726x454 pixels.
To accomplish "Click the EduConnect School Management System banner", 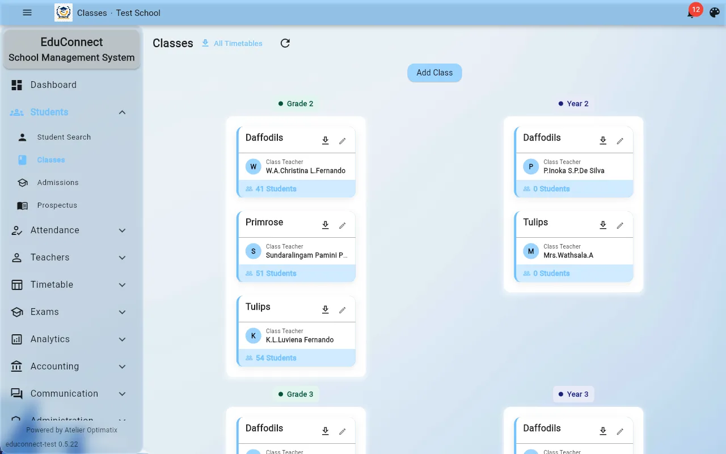I will click(x=71, y=50).
